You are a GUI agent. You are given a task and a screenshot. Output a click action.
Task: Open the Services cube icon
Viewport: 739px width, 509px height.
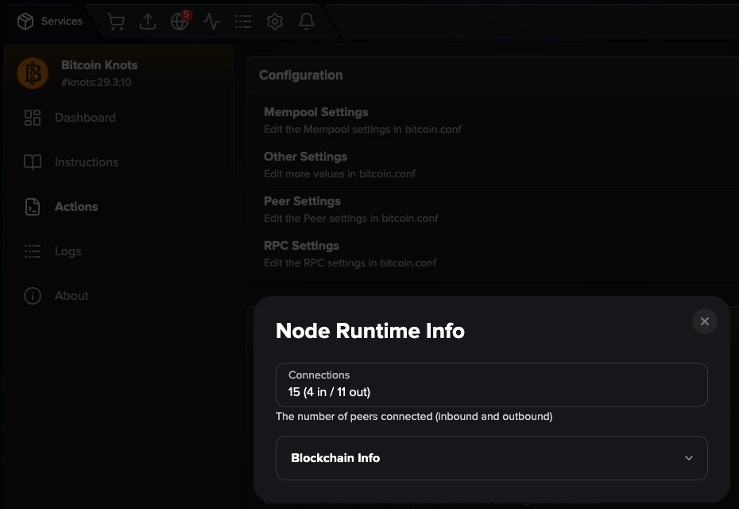[x=25, y=21]
